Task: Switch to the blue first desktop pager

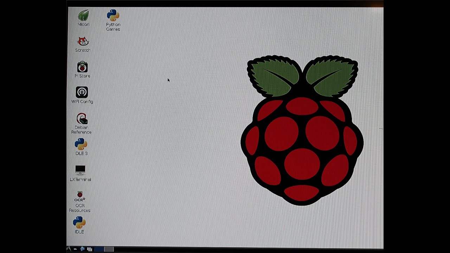Action: (x=99, y=249)
